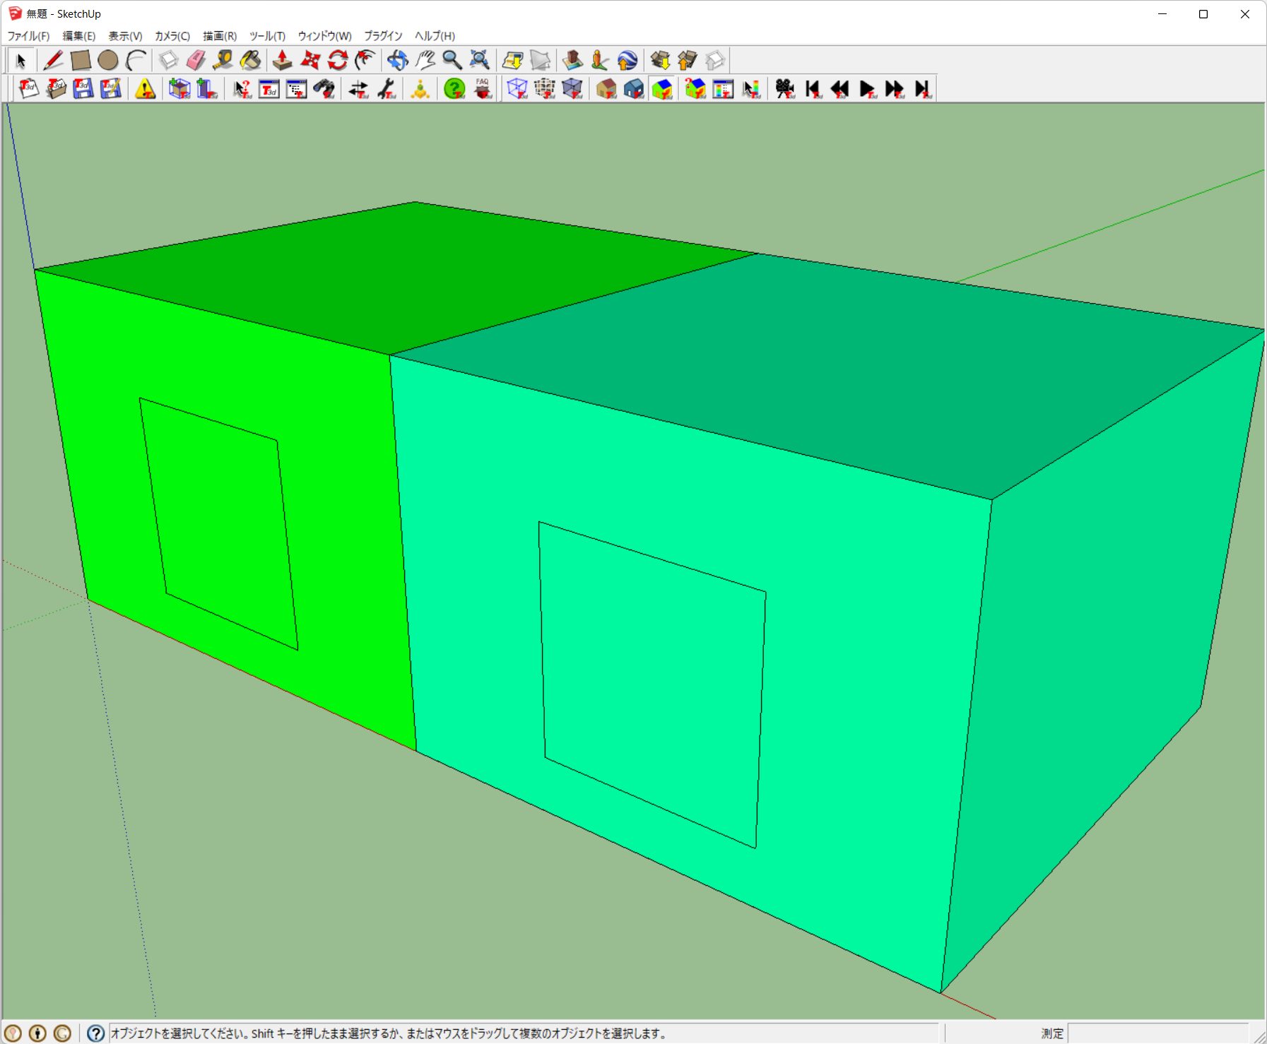Click Preview Model in Google Earth
Screen dimensions: 1267x1044
(627, 61)
